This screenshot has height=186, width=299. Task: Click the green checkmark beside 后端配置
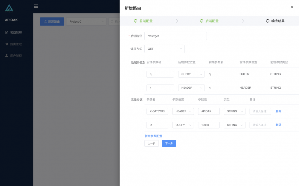click(x=201, y=21)
